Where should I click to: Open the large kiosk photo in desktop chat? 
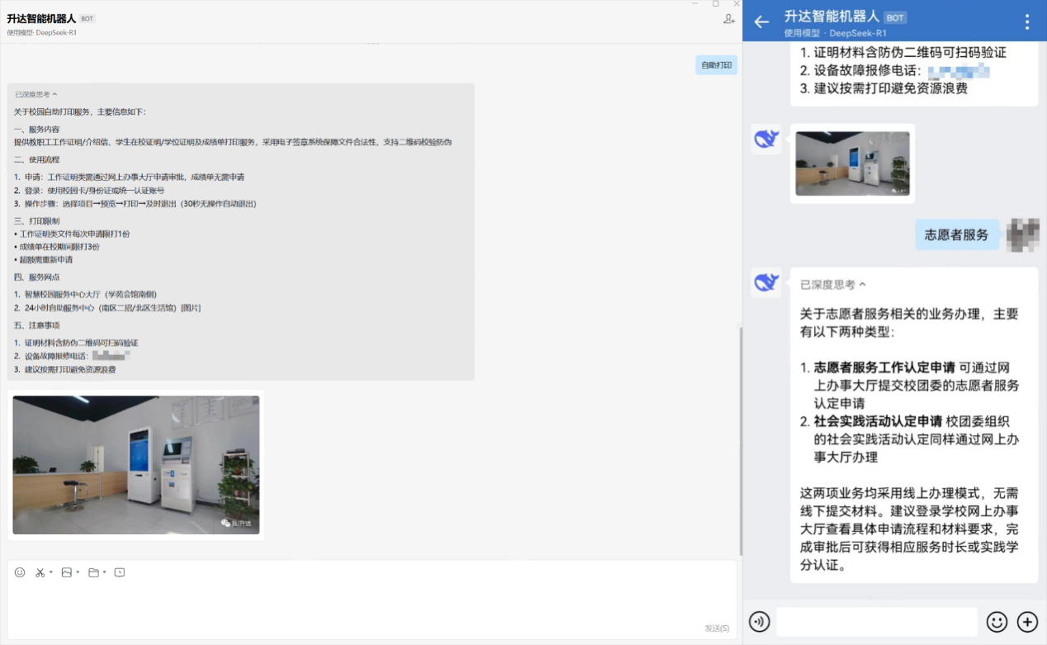coord(135,464)
